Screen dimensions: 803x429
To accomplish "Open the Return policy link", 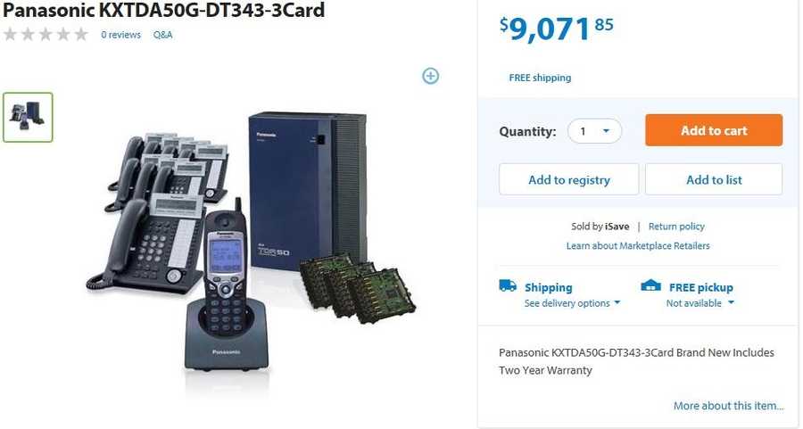I will (x=676, y=227).
